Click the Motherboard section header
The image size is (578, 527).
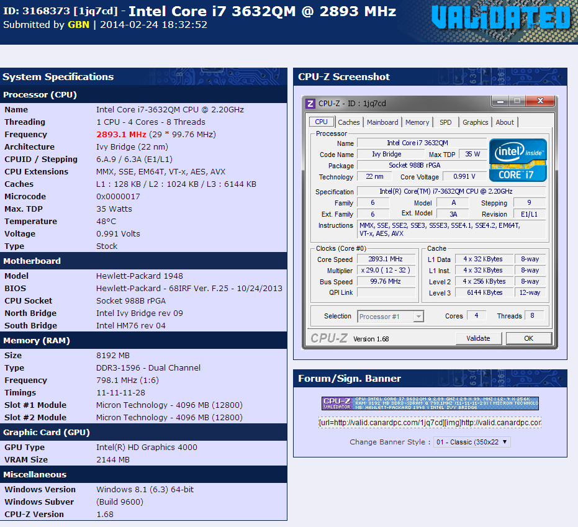click(x=143, y=261)
